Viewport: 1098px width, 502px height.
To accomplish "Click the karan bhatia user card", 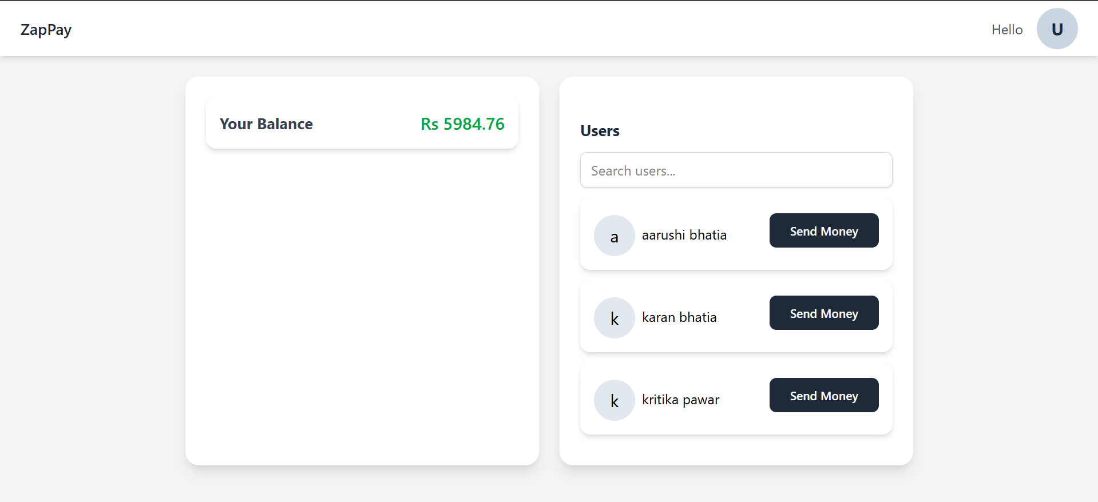I will click(x=736, y=317).
